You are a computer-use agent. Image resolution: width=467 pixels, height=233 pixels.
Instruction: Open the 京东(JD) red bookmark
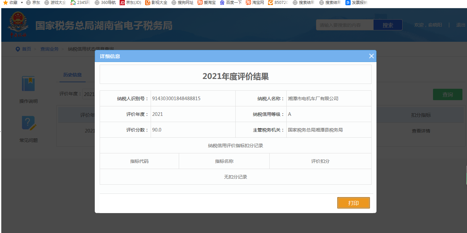pos(130,3)
